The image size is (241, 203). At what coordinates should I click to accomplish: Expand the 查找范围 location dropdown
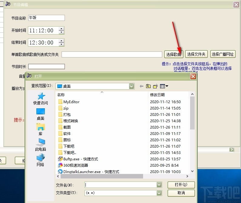click(x=131, y=86)
